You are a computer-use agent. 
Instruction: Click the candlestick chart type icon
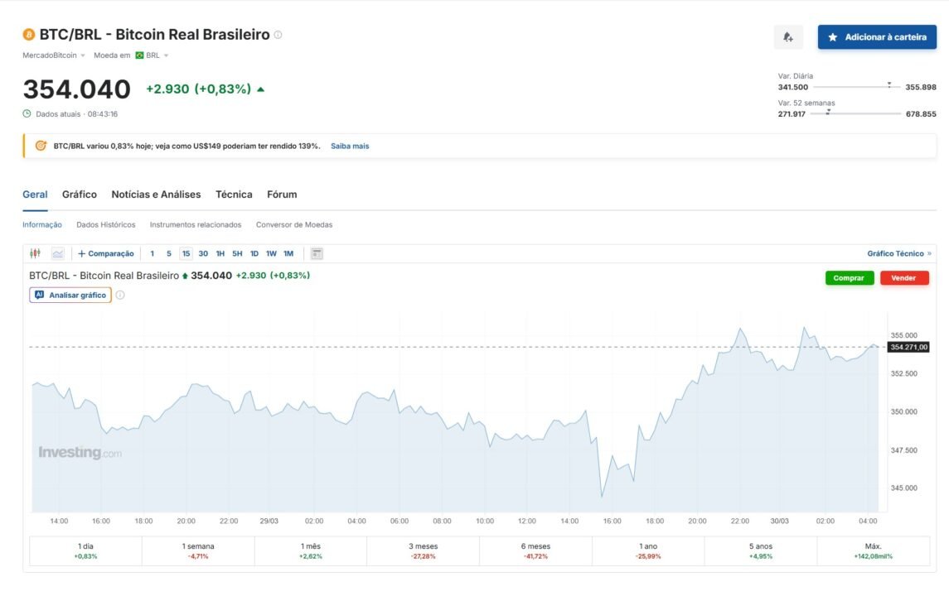coord(35,253)
